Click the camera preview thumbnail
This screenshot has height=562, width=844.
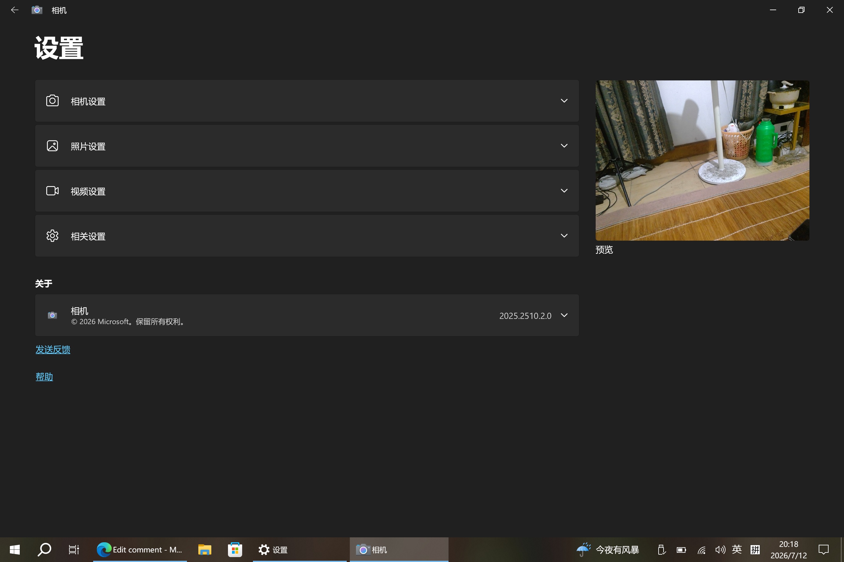tap(702, 160)
